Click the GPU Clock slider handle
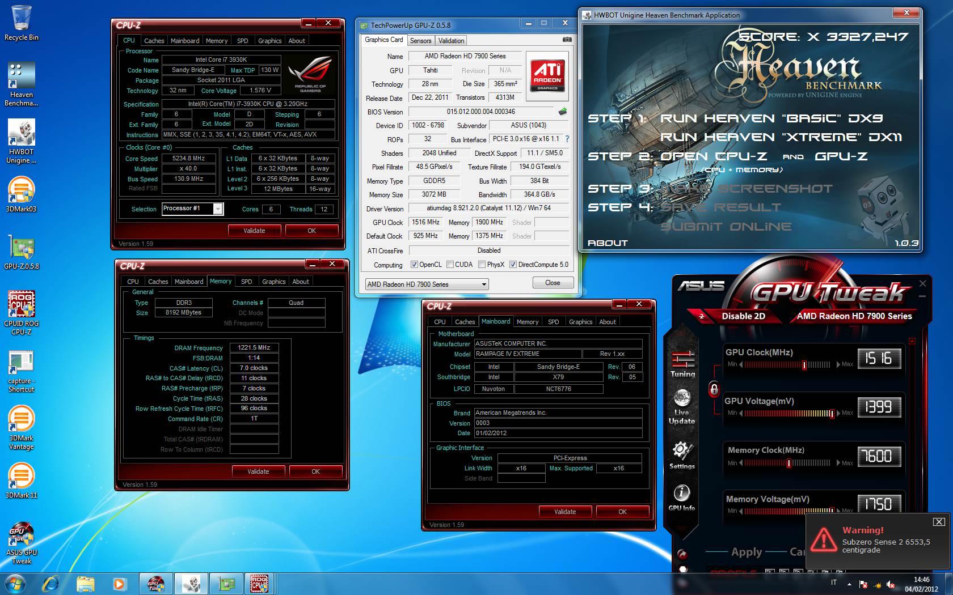 point(804,365)
